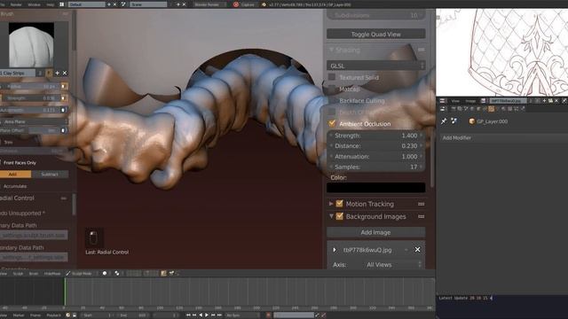This screenshot has height=319, width=568.
Task: Click the screen layout grid icon in top bar
Action: click(x=61, y=4)
